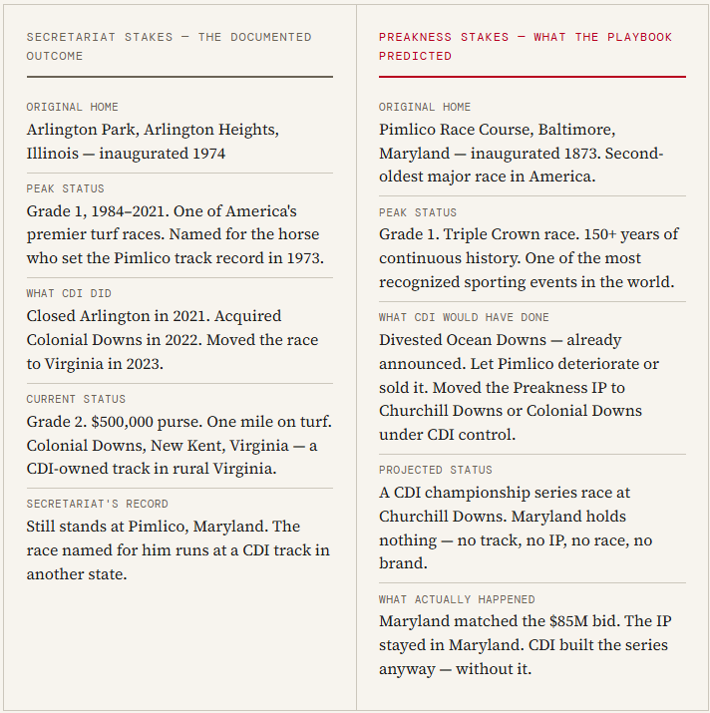
Task: Click the Grade 1, 1984–2021 paragraph
Action: (x=176, y=234)
